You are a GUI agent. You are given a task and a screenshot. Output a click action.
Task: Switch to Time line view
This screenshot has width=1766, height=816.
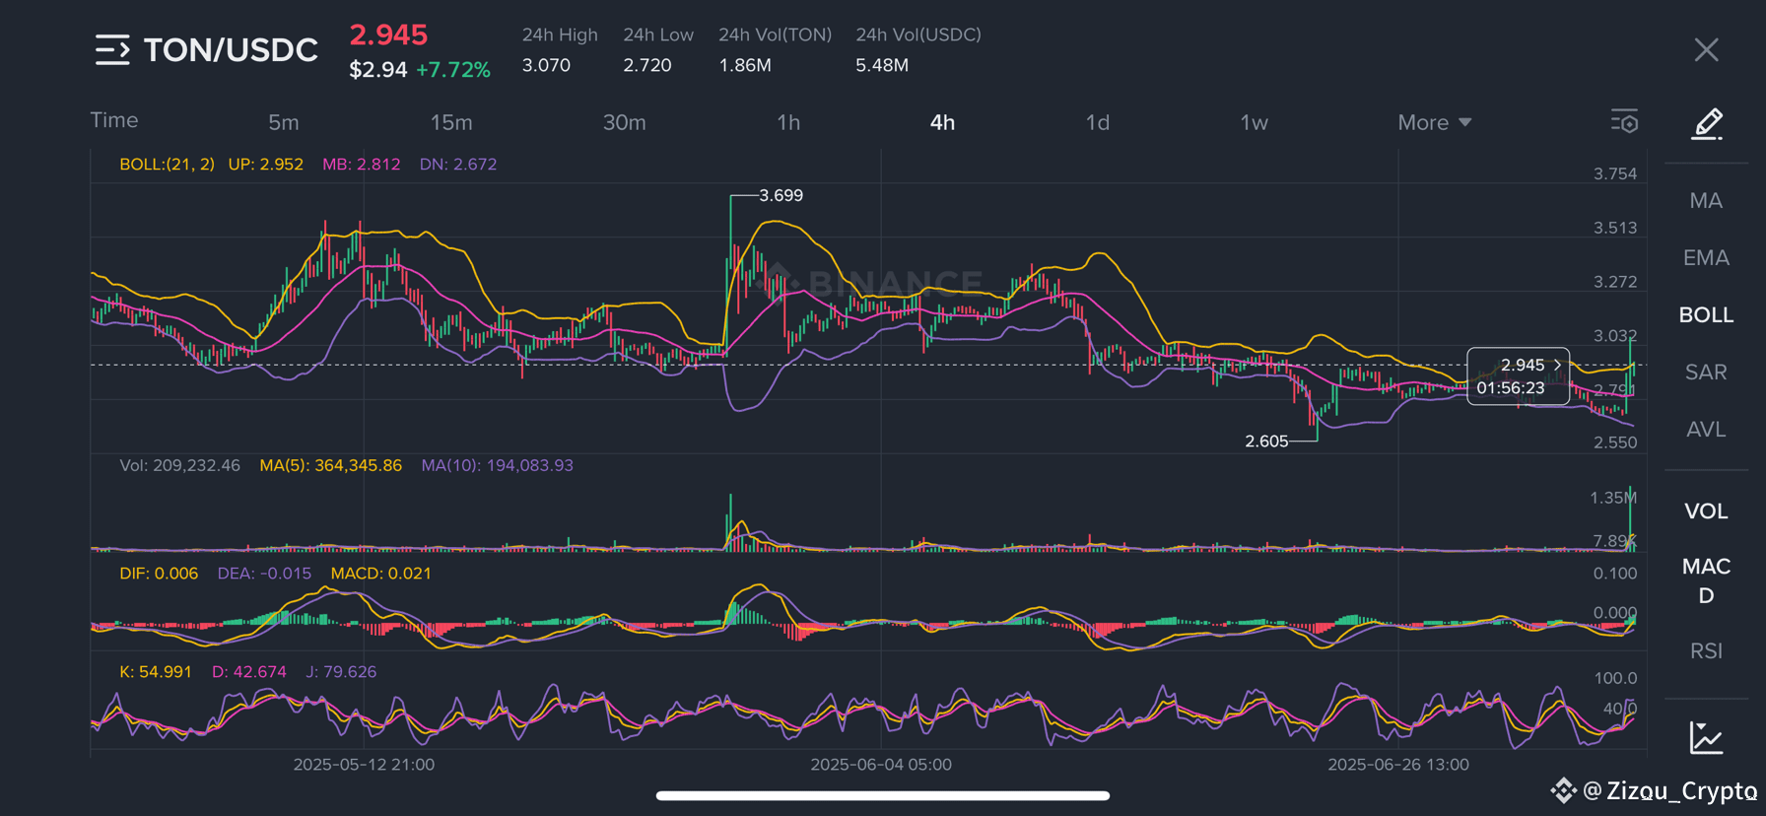pyautogui.click(x=114, y=120)
